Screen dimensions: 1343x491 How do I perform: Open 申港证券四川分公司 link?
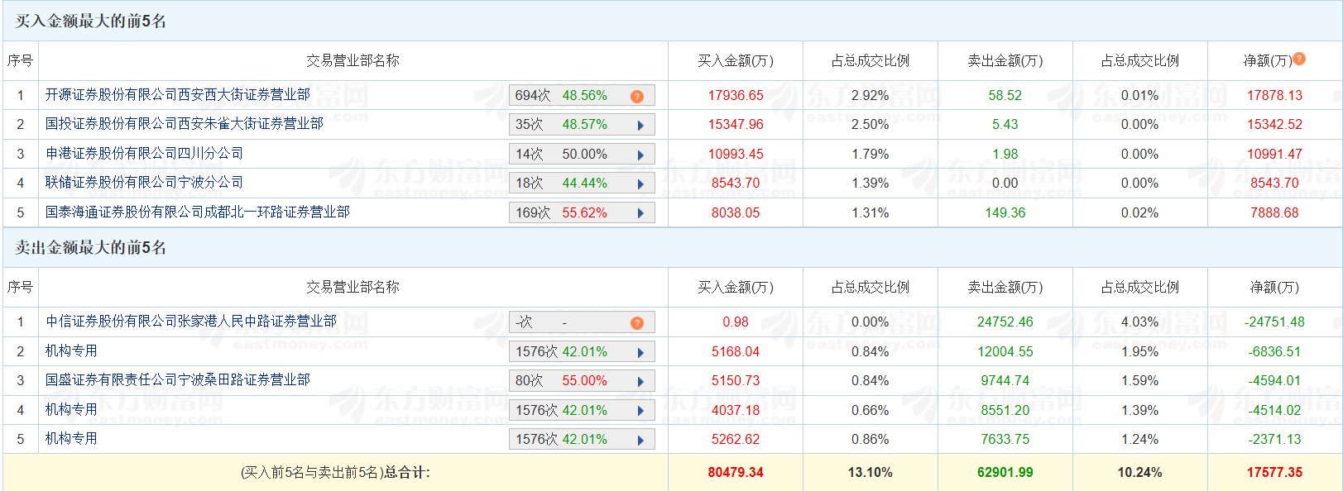(144, 154)
